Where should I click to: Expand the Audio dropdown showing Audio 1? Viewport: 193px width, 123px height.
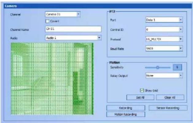[73, 38]
